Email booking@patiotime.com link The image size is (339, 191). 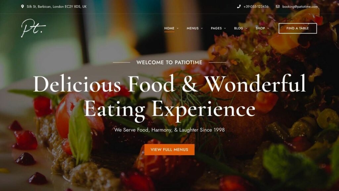(300, 7)
